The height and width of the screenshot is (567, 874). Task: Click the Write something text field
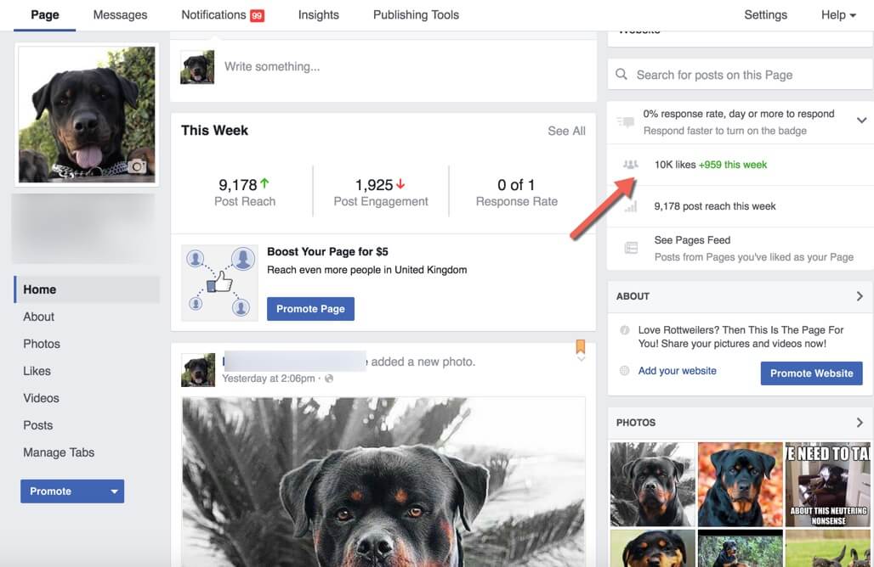tap(400, 66)
